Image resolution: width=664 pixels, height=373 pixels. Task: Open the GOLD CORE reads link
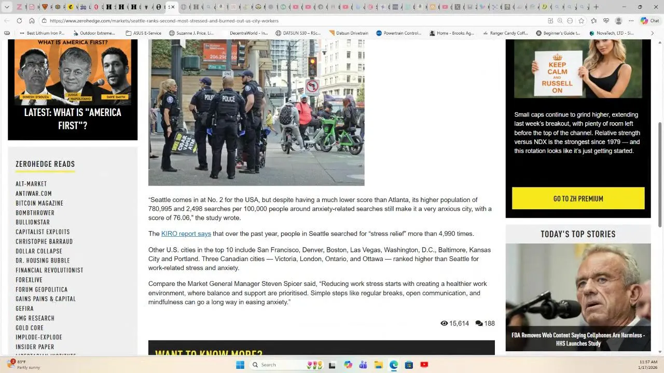[30, 328]
